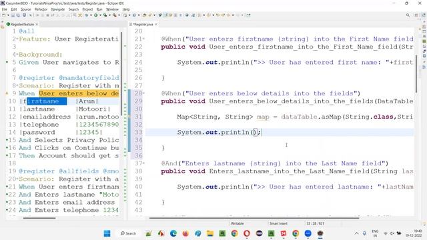Open Opera browser from the taskbar
Image resolution: width=427 pixels, height=240 pixels.
(247, 233)
